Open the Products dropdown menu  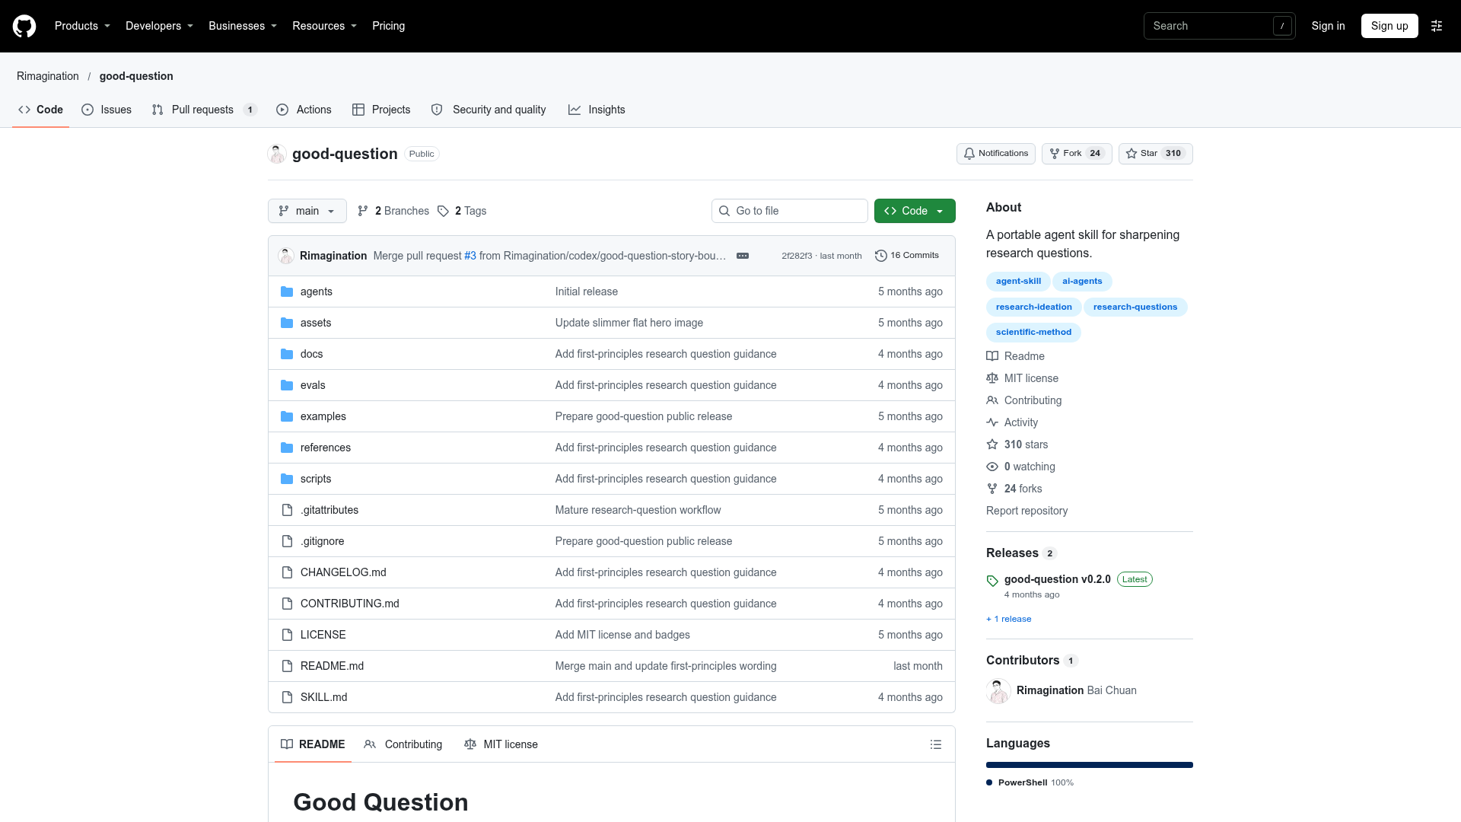pyautogui.click(x=82, y=26)
